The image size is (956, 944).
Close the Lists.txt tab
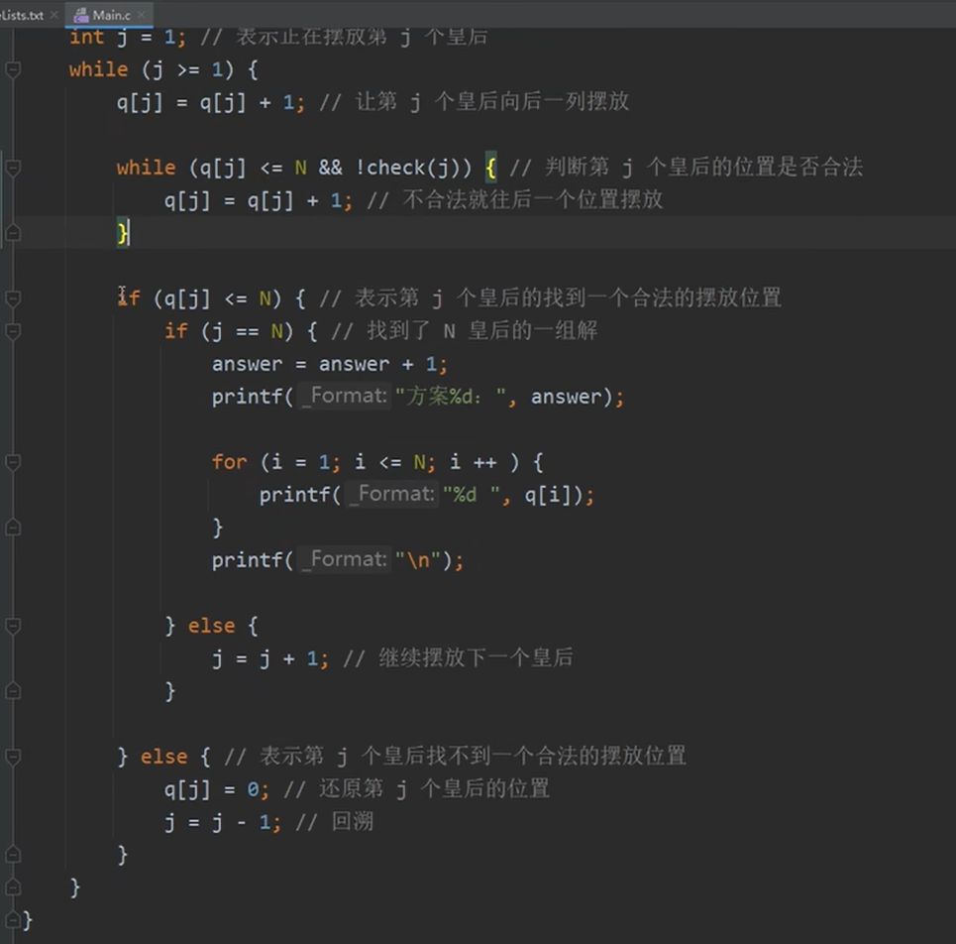pos(53,15)
